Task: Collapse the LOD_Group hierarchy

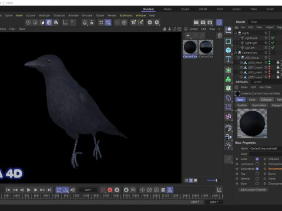Action: point(239,57)
